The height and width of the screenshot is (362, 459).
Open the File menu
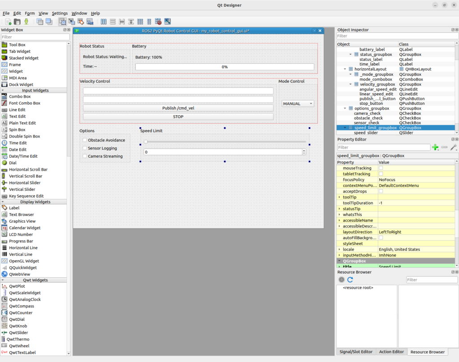6,13
